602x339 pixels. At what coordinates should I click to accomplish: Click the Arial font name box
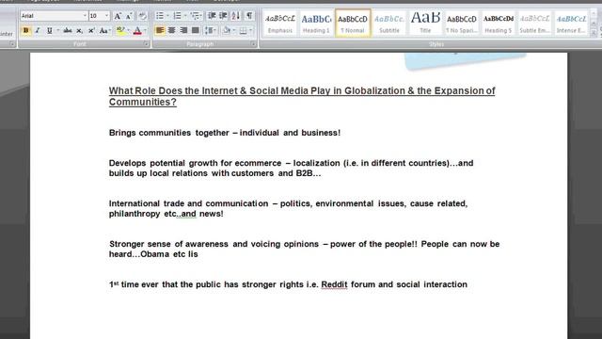click(55, 16)
